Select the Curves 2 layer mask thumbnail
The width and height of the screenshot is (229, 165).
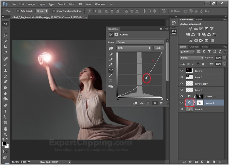coord(200,96)
